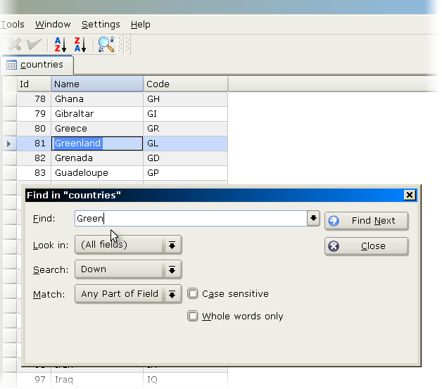Screen dimensions: 442x389
Task: Open the Search direction dropdown
Action: pos(172,269)
